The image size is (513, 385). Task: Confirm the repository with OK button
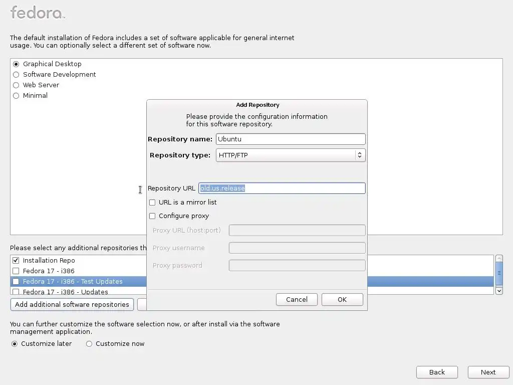point(342,300)
